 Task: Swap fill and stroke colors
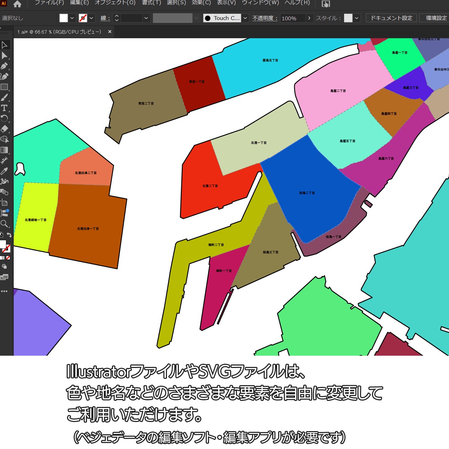coord(9,235)
